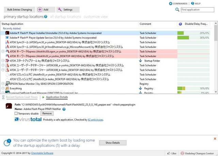This screenshot has height=156, width=218.
Task: Click EPSON Status Monitor 3 icon
Action: (x=7, y=84)
